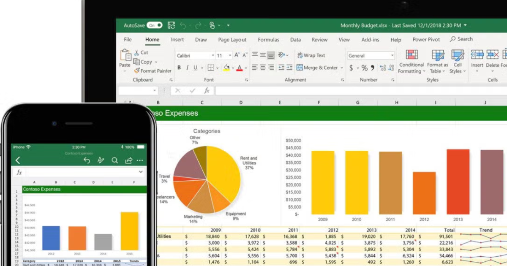
Task: Tap the Draw pen icon on the iPhone
Action: click(101, 160)
